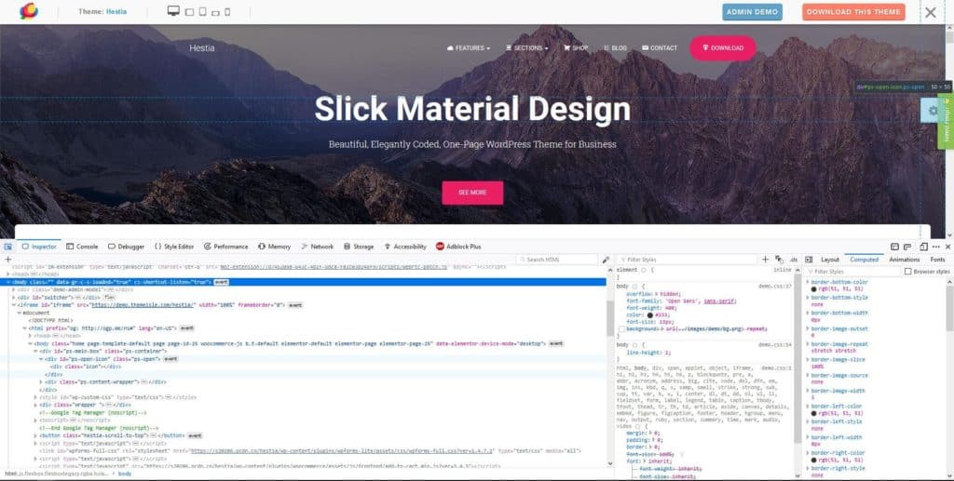Open the Features dropdown in site menu
The height and width of the screenshot is (481, 954).
coord(469,48)
